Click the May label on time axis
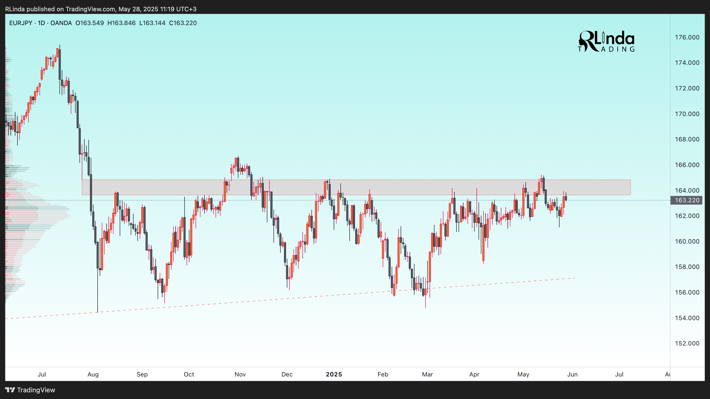Viewport: 710px width, 399px height. pos(523,374)
